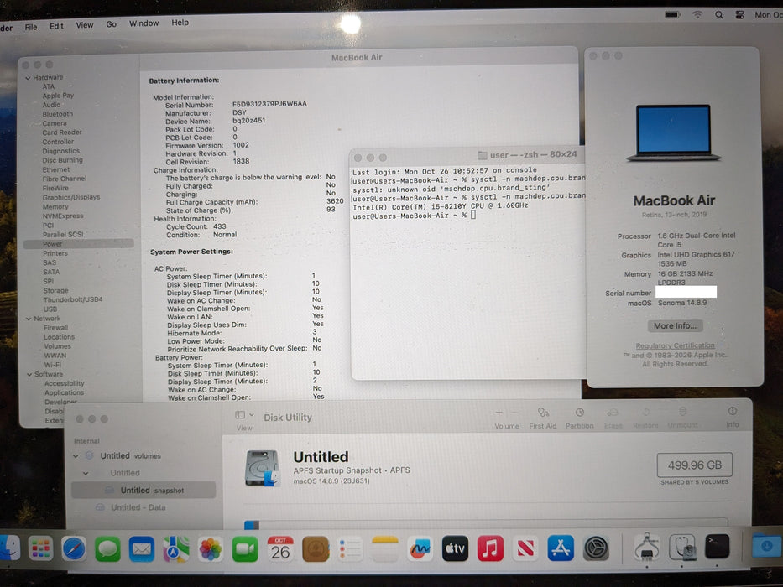783x587 pixels.
Task: Open System Settings from dock
Action: click(x=596, y=548)
